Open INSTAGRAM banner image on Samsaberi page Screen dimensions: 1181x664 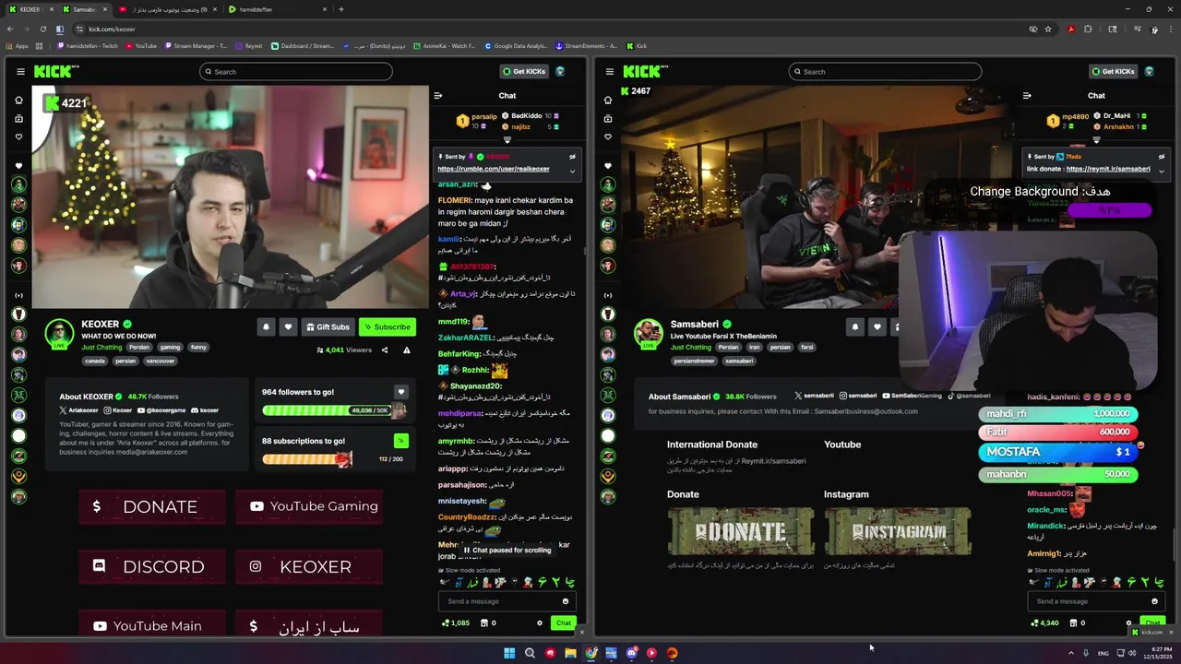[898, 531]
